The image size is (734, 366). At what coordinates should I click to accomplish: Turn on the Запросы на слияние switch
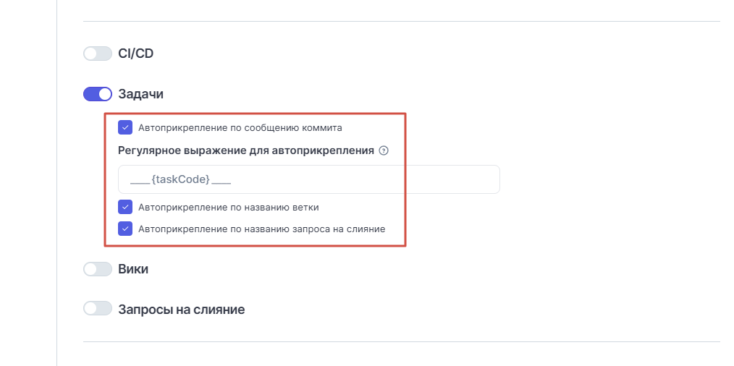(x=98, y=308)
